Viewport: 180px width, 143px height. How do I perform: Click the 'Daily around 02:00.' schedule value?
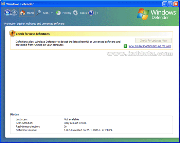pyautogui.click(x=75, y=123)
